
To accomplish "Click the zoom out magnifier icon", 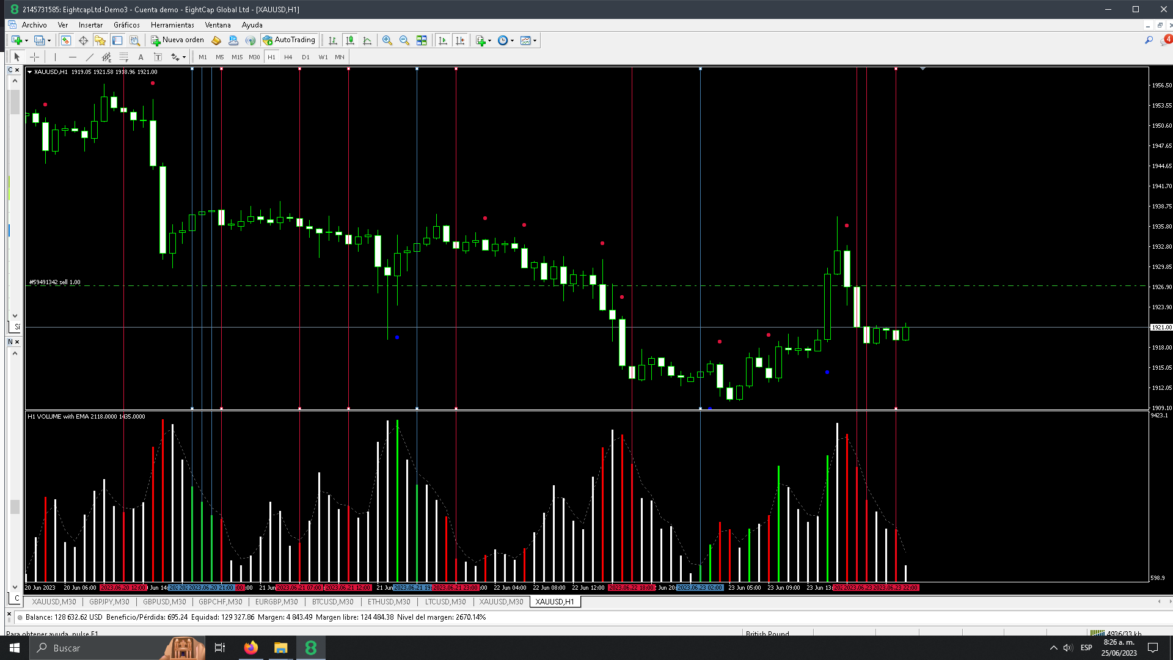I will (x=404, y=40).
